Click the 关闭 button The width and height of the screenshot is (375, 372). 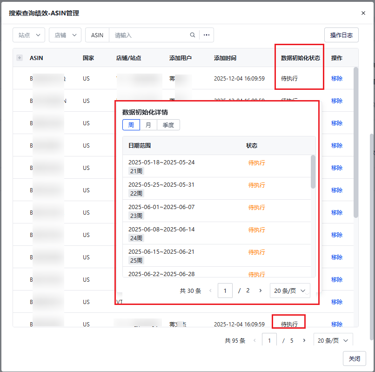[x=354, y=358]
